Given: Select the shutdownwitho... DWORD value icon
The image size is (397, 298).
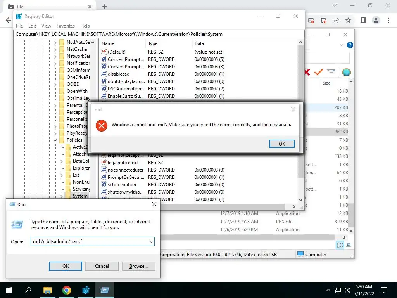Looking at the screenshot, I should [104, 192].
